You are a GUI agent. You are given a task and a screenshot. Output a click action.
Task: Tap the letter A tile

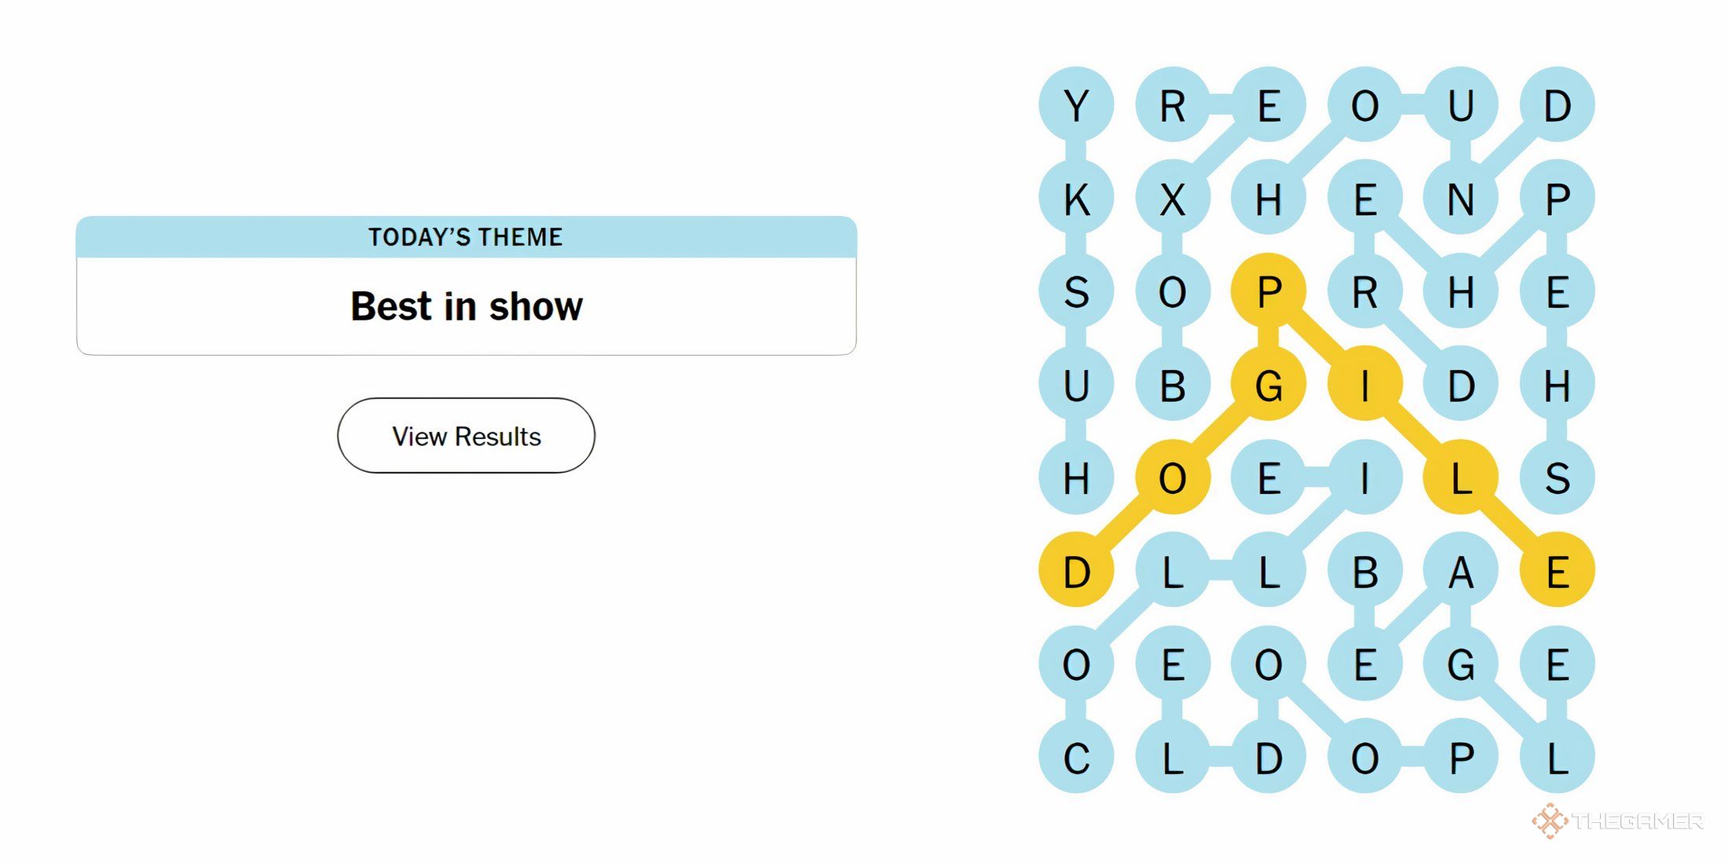pos(1461,571)
